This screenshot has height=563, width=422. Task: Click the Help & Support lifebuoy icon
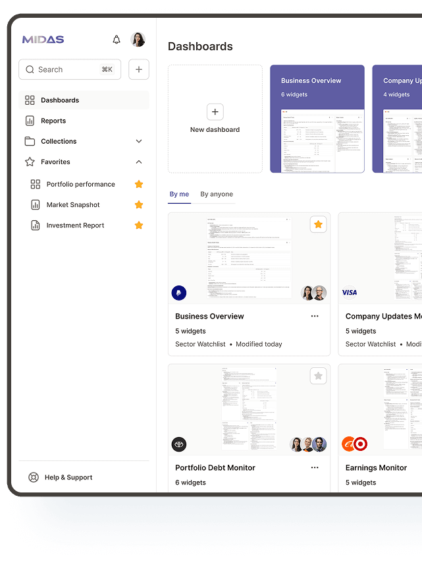(34, 477)
